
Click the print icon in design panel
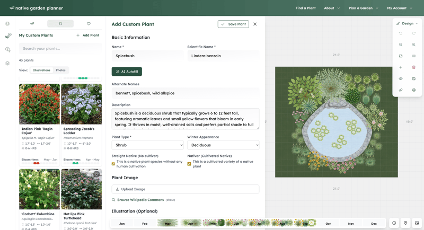pos(414,90)
